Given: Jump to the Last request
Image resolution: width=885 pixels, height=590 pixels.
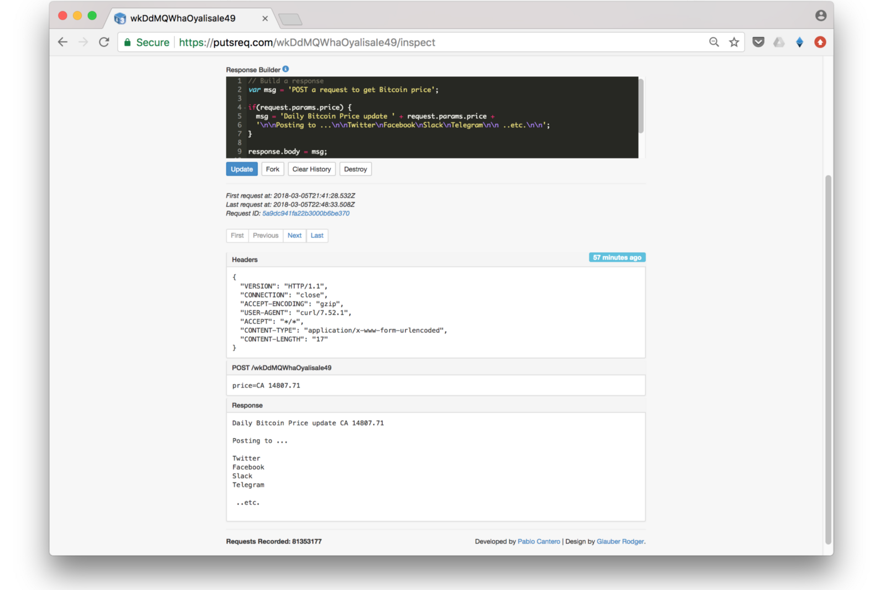Looking at the screenshot, I should pos(317,236).
